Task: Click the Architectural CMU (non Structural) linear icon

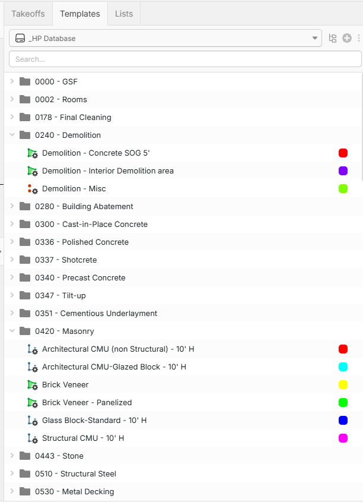Action: tap(33, 349)
